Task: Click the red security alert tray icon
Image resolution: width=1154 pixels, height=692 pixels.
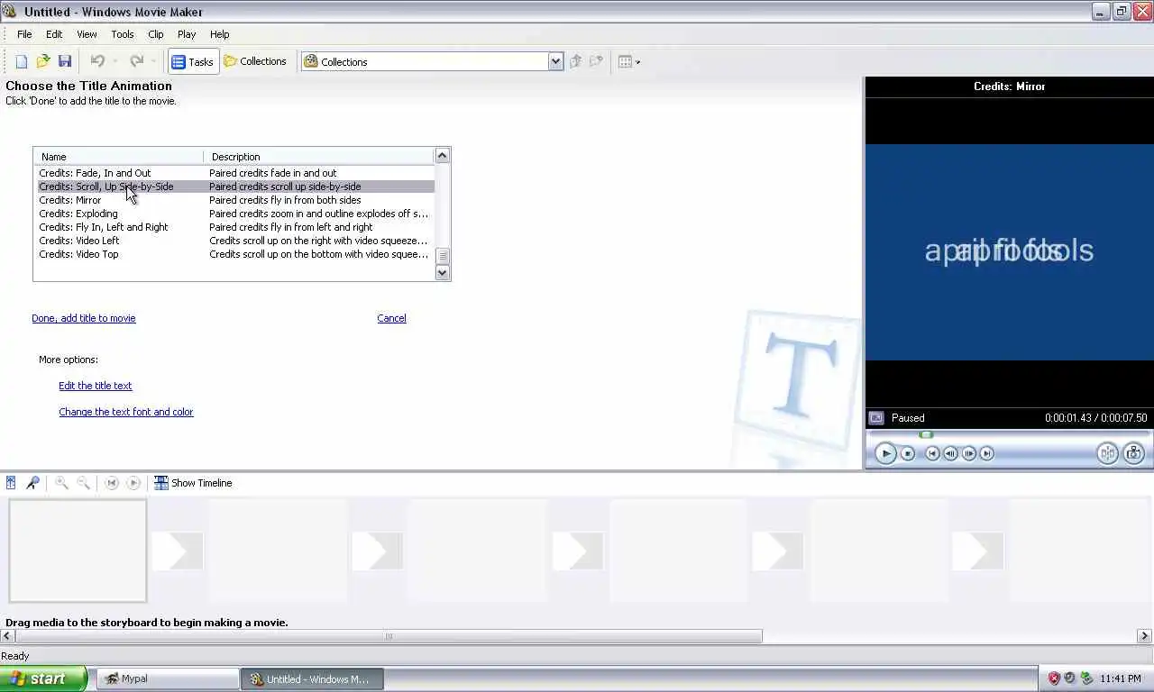Action: click(x=1054, y=678)
